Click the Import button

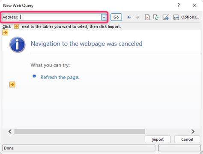(158, 139)
